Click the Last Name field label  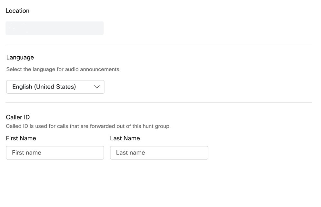pos(125,138)
